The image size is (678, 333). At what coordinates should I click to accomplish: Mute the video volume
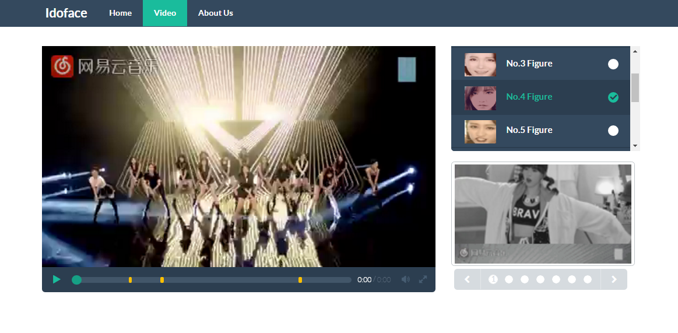pos(406,279)
